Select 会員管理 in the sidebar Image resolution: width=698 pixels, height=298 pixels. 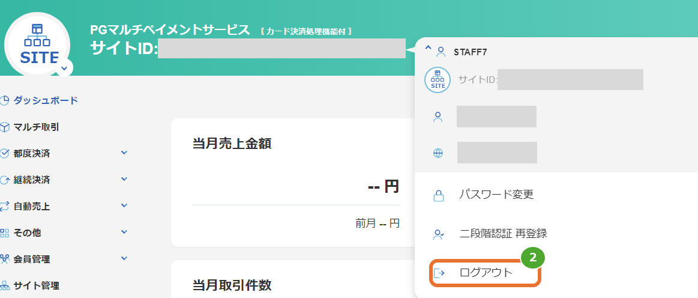pos(32,259)
